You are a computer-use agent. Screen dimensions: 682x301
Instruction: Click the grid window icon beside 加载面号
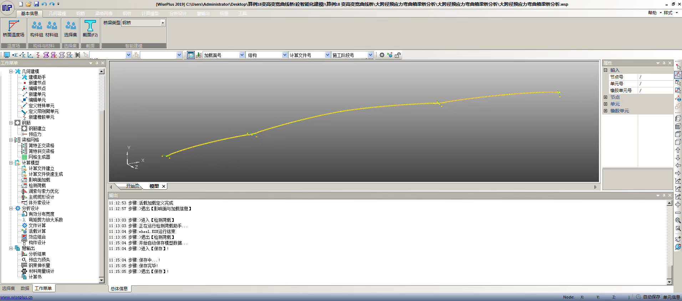191,55
